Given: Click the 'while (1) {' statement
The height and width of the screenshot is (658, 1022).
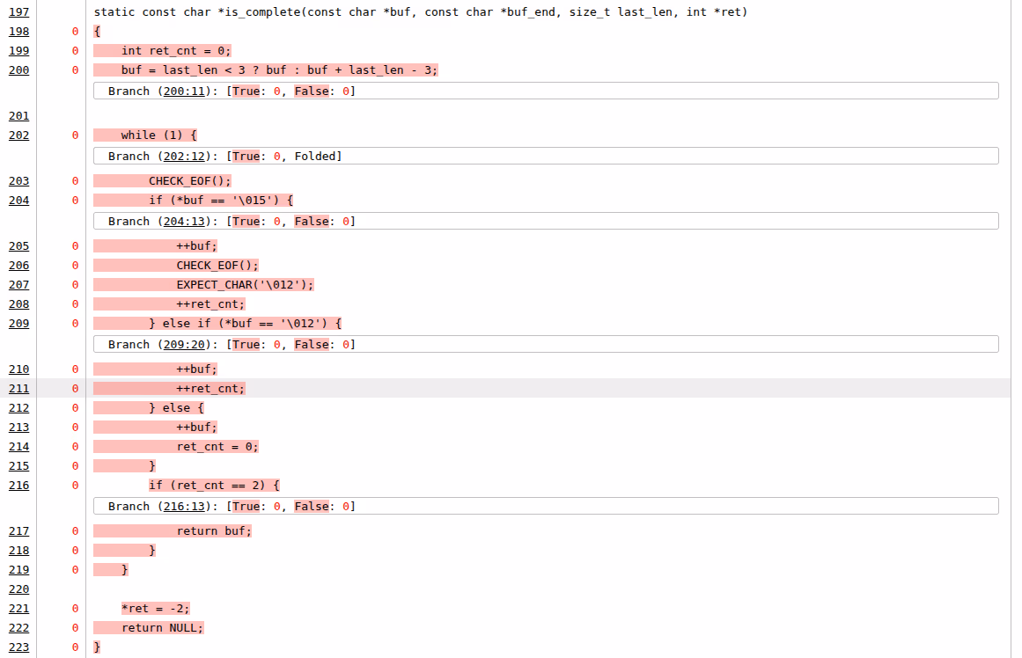Looking at the screenshot, I should coord(158,135).
